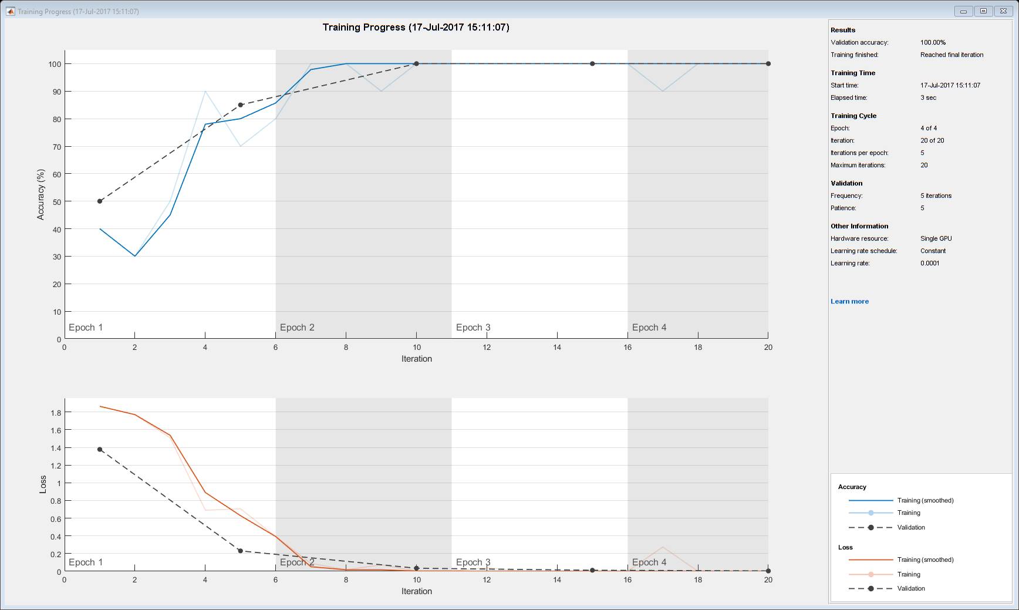Image resolution: width=1019 pixels, height=610 pixels.
Task: Minimize the Training Progress window
Action: point(963,11)
